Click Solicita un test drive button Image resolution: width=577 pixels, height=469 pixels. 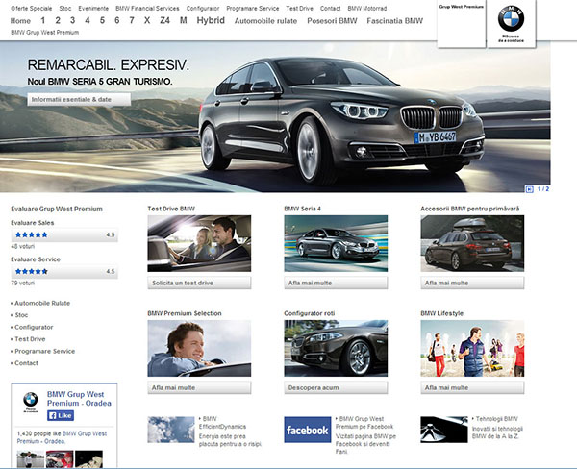click(x=199, y=283)
